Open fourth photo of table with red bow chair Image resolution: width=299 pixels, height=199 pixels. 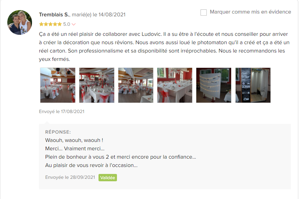click(175, 85)
